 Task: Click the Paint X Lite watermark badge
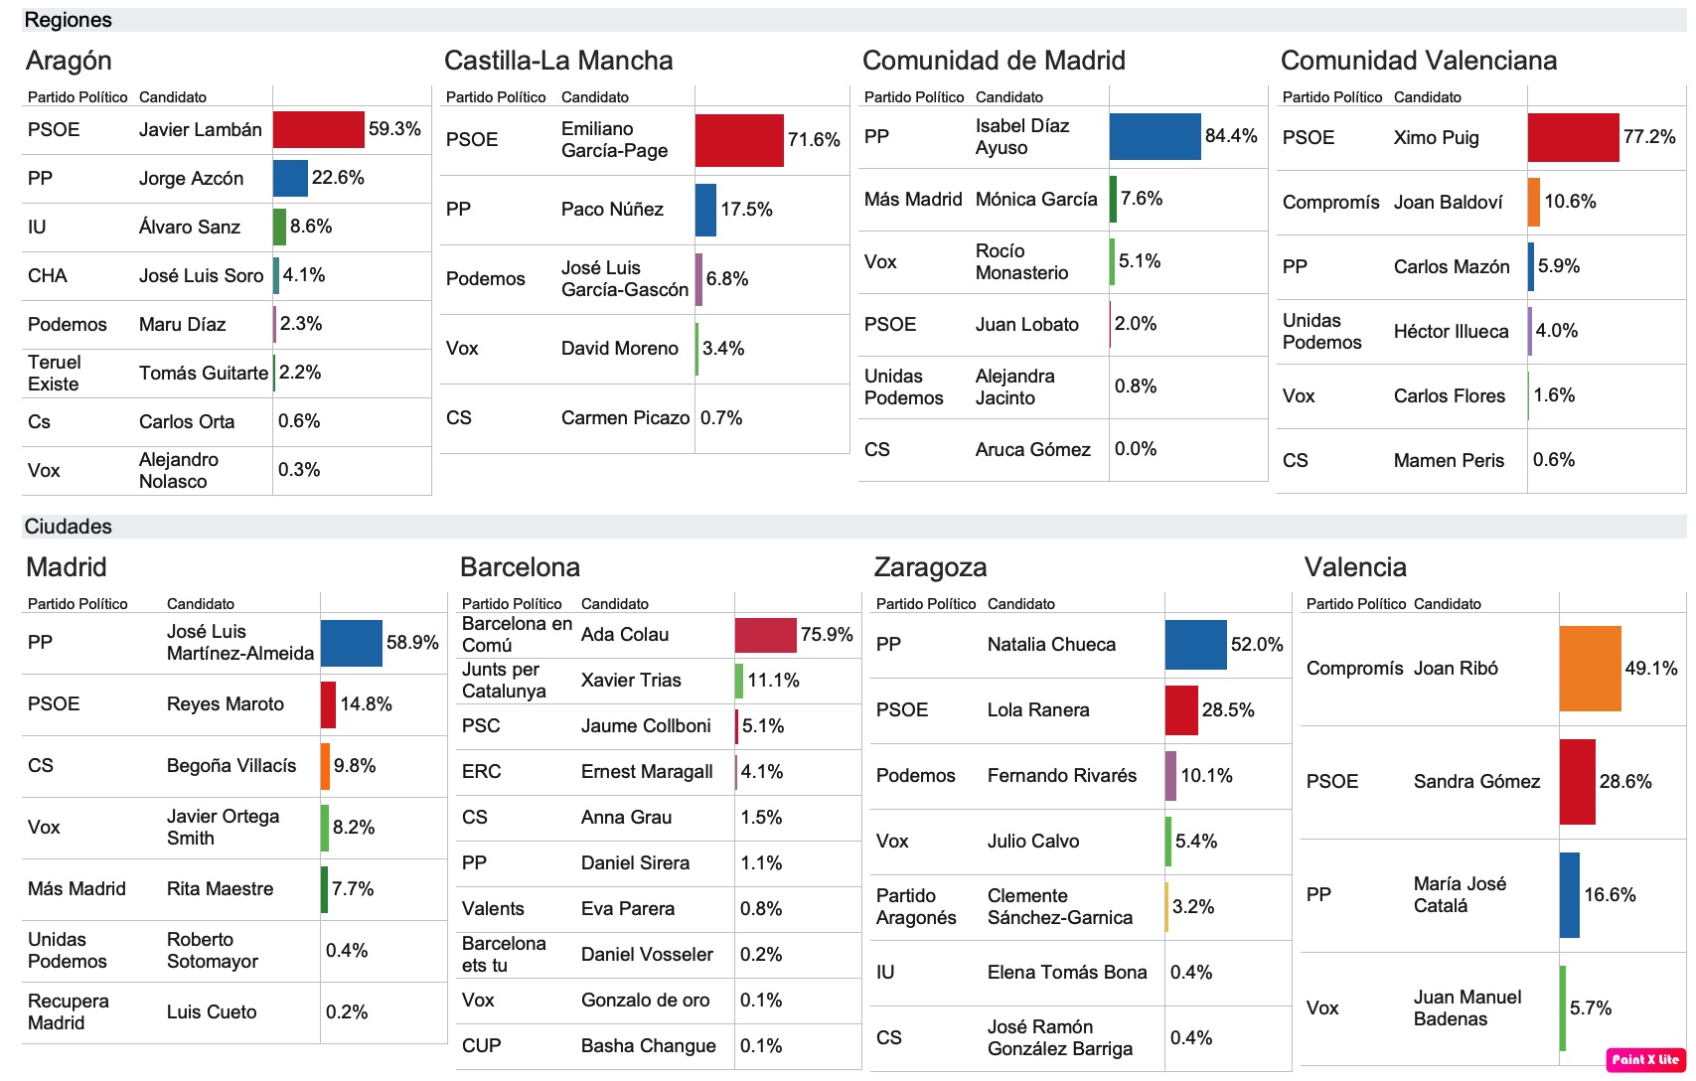click(1645, 1059)
